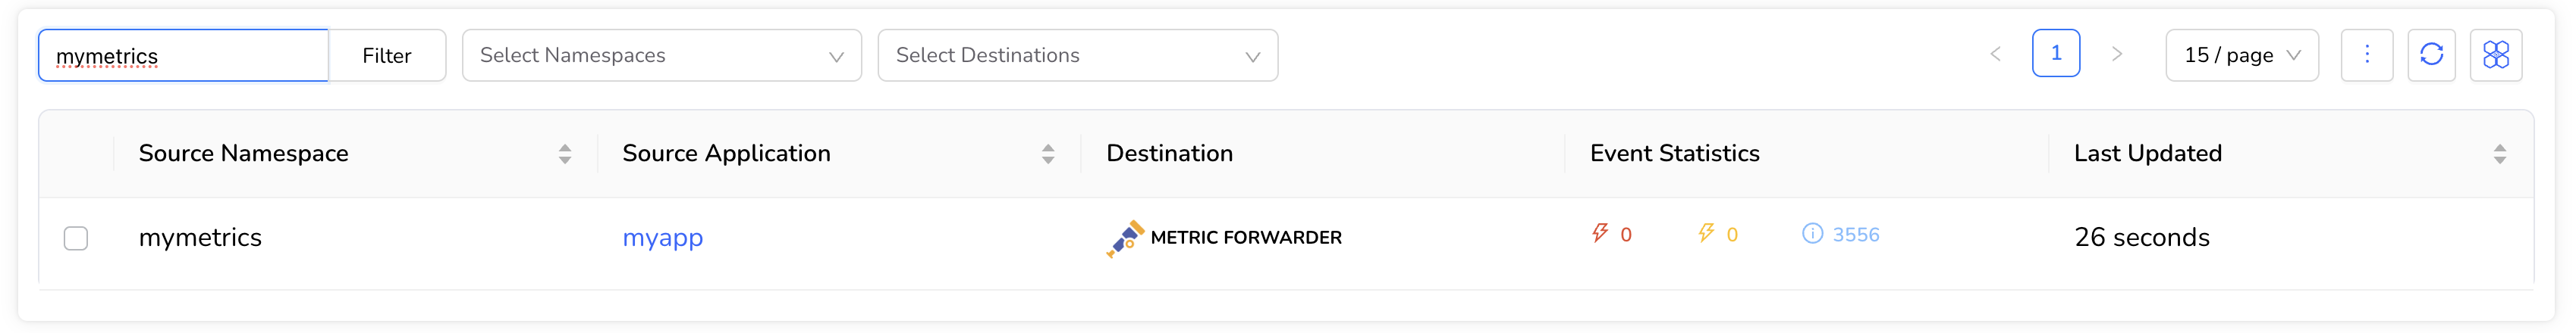Select the mymetrics row checkbox
The image size is (2576, 333).
[x=76, y=238]
